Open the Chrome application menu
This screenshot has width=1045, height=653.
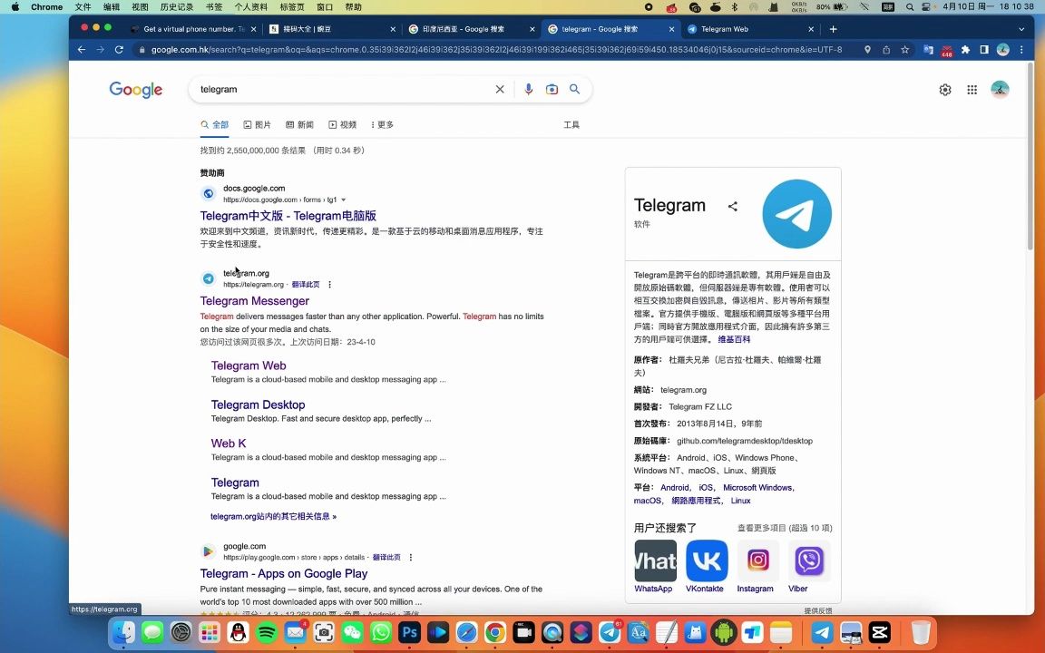[46, 6]
